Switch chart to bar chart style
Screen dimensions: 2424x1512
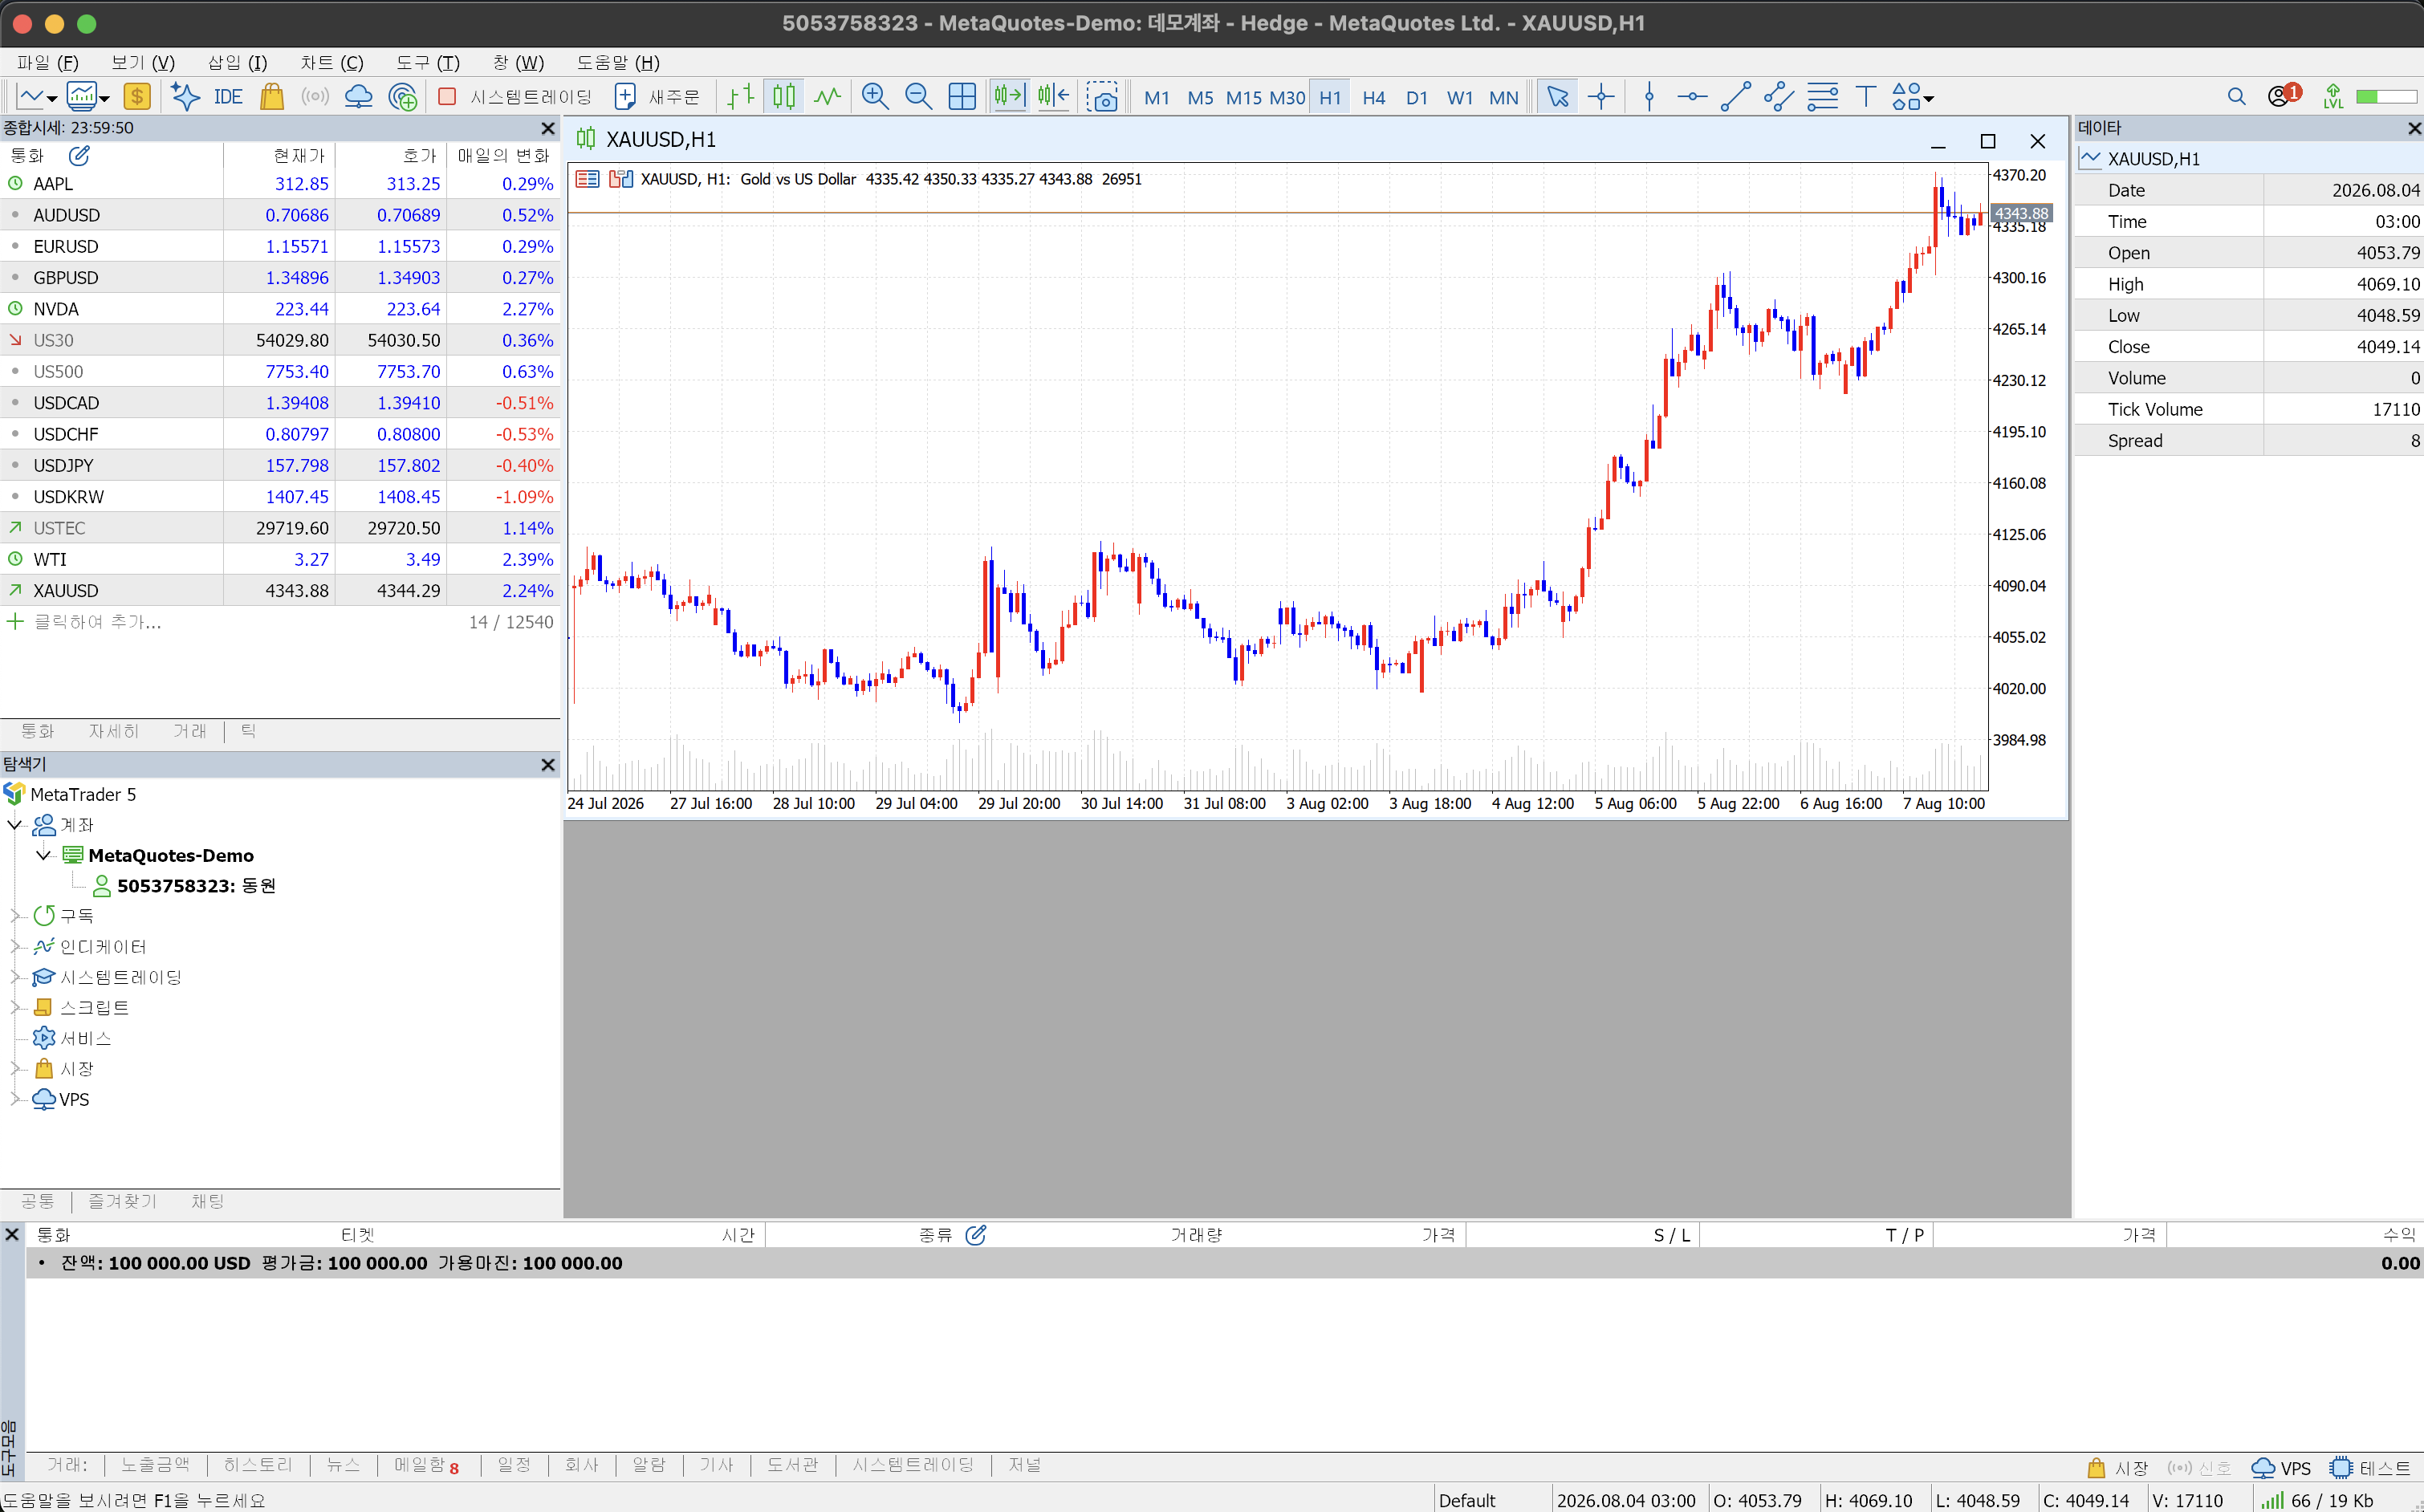[x=740, y=97]
